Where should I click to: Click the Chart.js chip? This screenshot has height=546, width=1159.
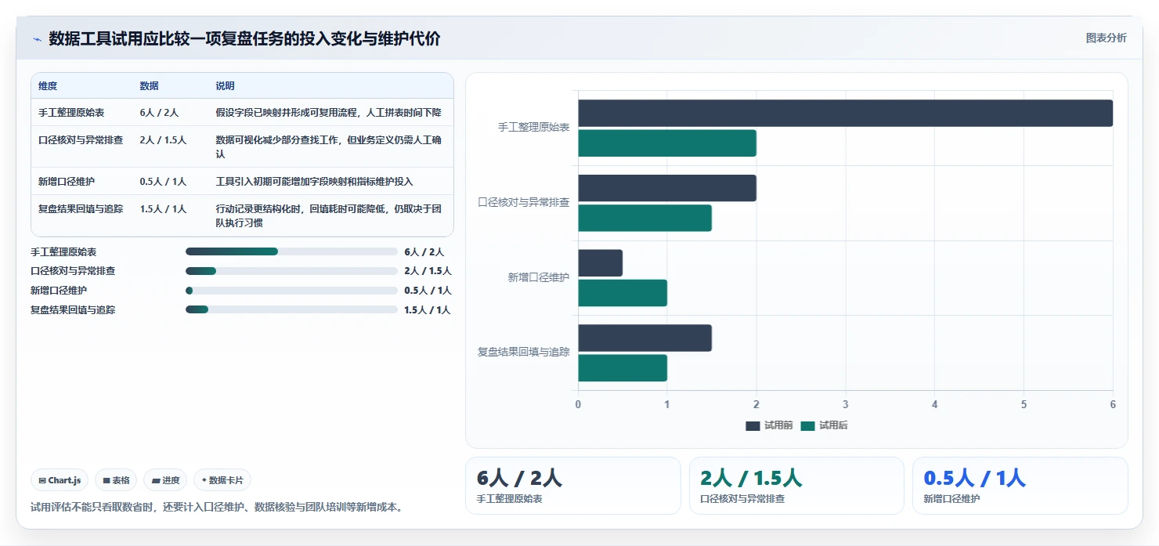click(x=60, y=480)
